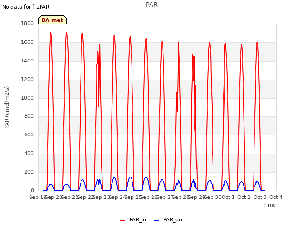Toggle the PAR_out legend entry
This screenshot has width=305, height=229.
point(169,219)
